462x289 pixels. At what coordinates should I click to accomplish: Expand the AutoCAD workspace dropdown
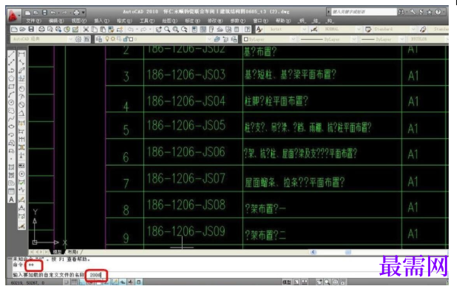tap(70, 39)
